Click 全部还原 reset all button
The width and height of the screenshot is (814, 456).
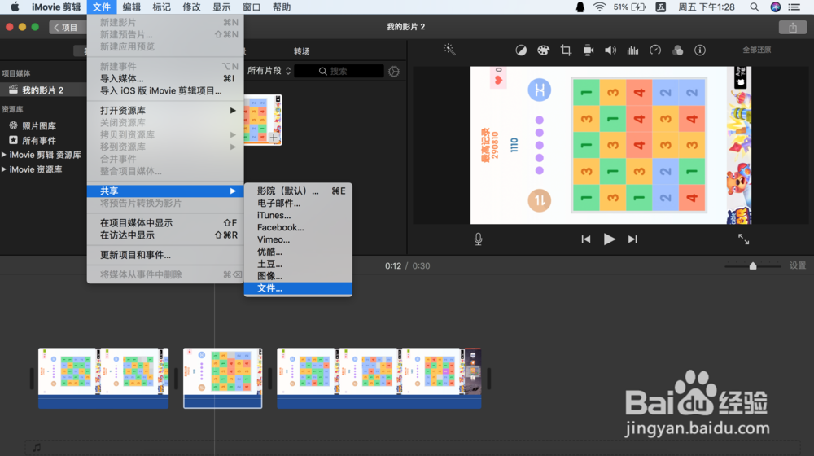coord(756,50)
